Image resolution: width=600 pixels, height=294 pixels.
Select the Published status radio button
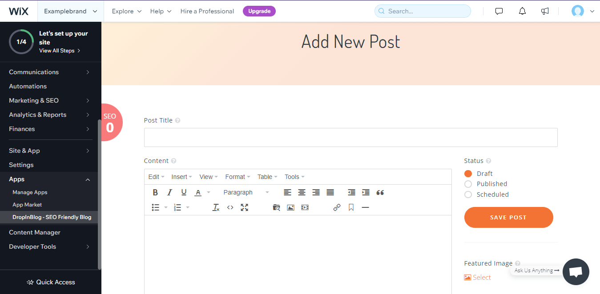click(468, 183)
